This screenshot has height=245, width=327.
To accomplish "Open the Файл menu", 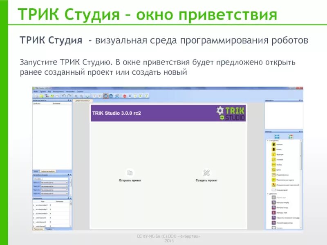I will click(36, 91).
